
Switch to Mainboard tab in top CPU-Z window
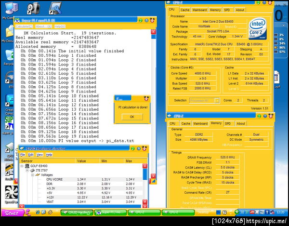pos(199,10)
